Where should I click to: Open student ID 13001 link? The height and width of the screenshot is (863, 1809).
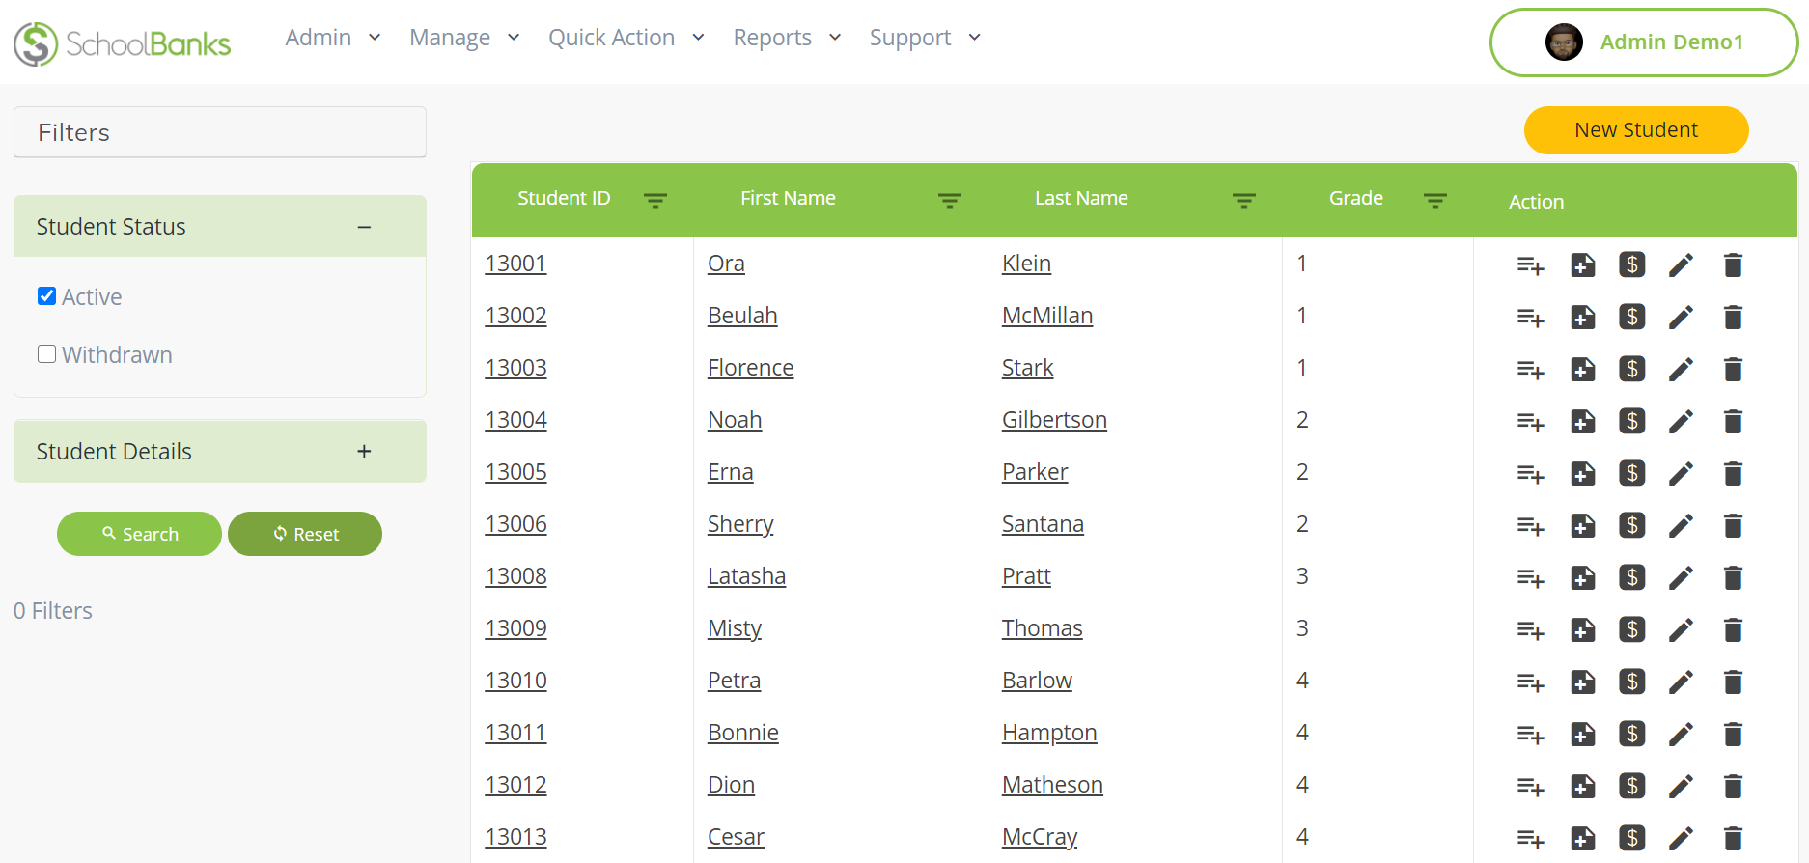point(515,264)
